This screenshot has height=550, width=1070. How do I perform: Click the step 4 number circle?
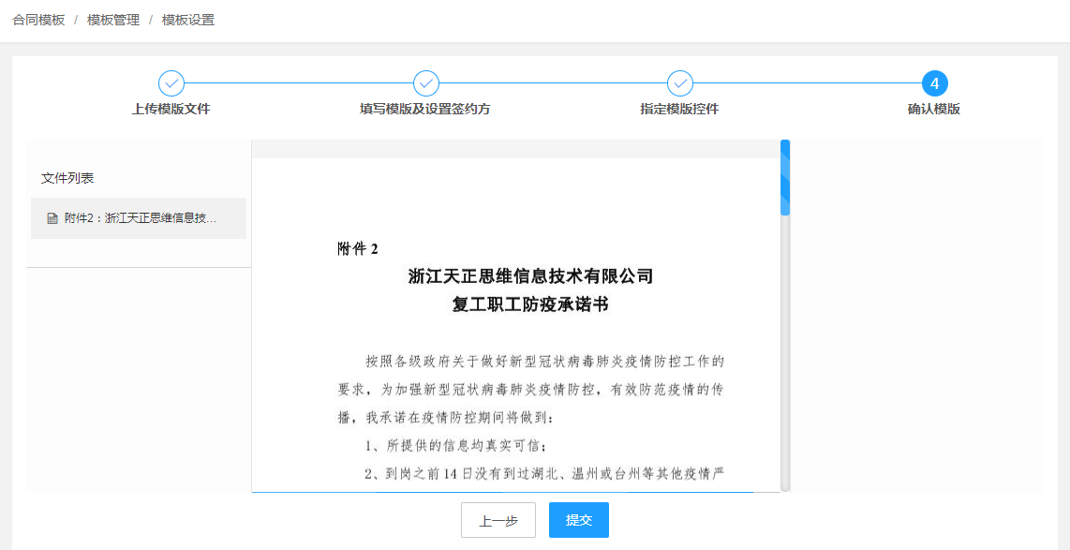click(934, 83)
